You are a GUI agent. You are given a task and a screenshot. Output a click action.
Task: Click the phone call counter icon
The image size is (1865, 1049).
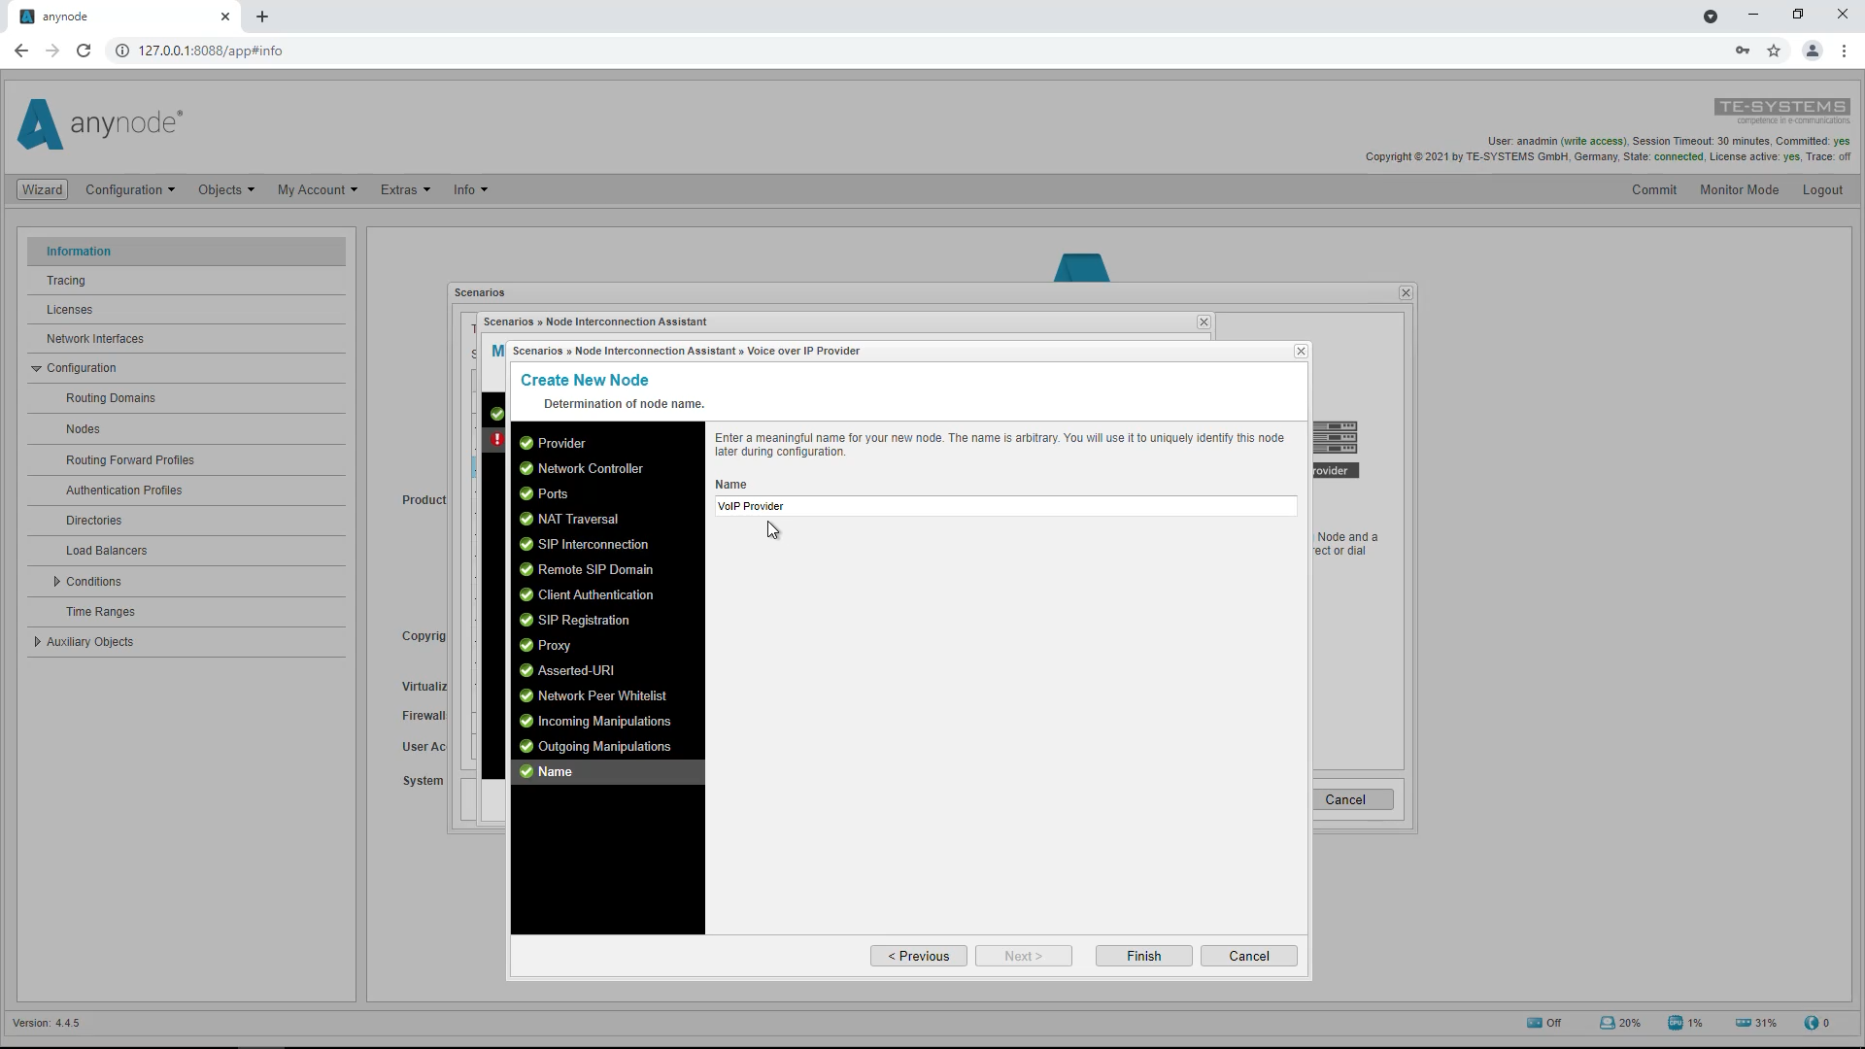1813,1023
